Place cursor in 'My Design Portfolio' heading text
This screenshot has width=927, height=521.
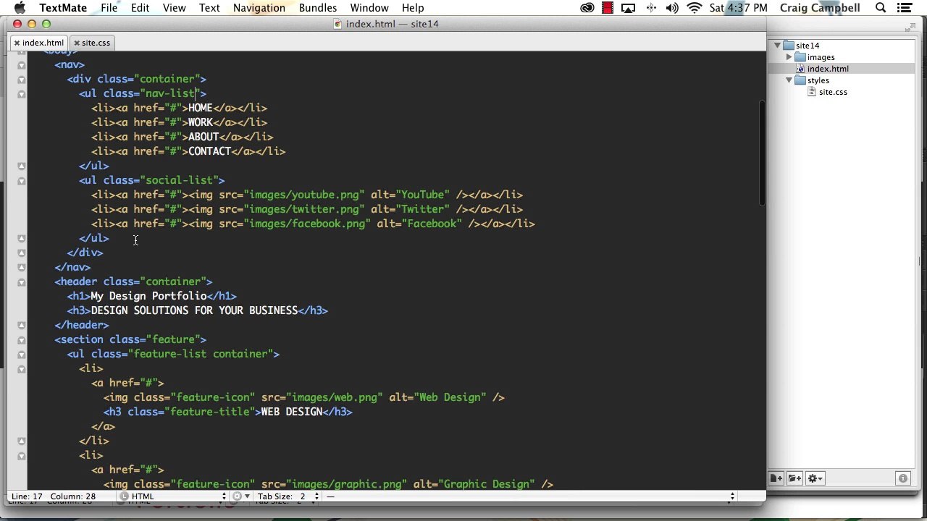tap(148, 296)
